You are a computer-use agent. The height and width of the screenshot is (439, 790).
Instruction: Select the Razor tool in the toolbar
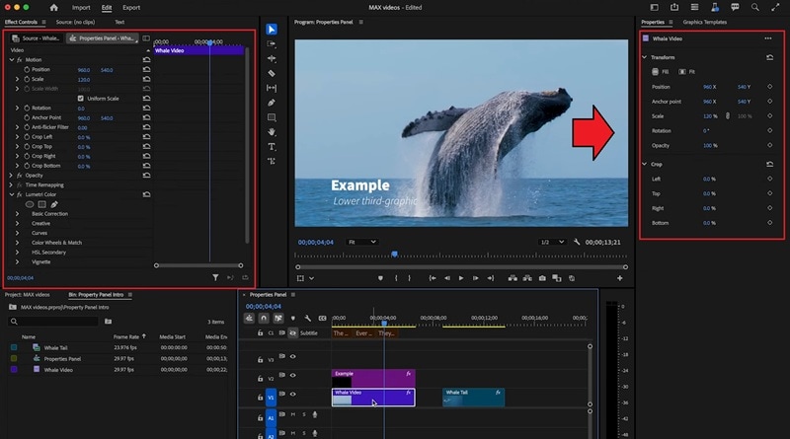[x=272, y=73]
